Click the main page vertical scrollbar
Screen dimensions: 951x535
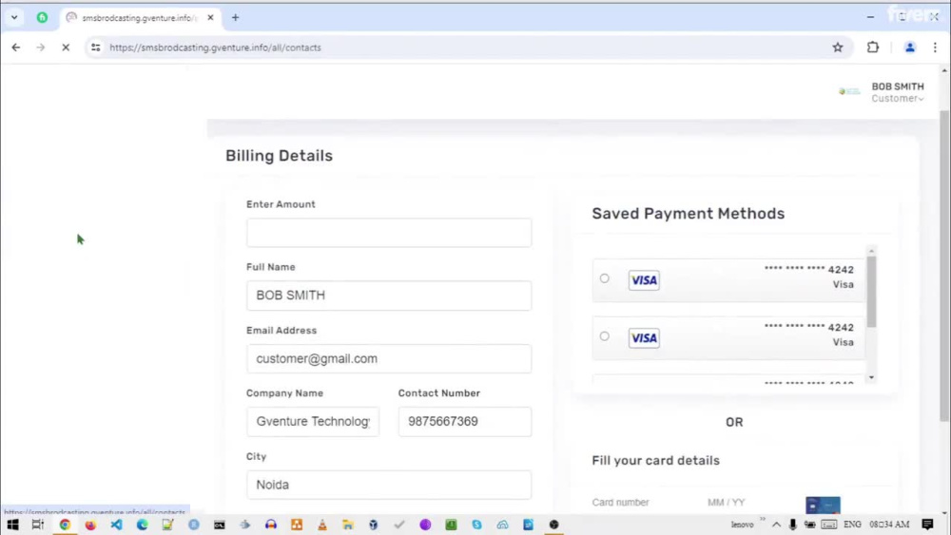pyautogui.click(x=944, y=267)
